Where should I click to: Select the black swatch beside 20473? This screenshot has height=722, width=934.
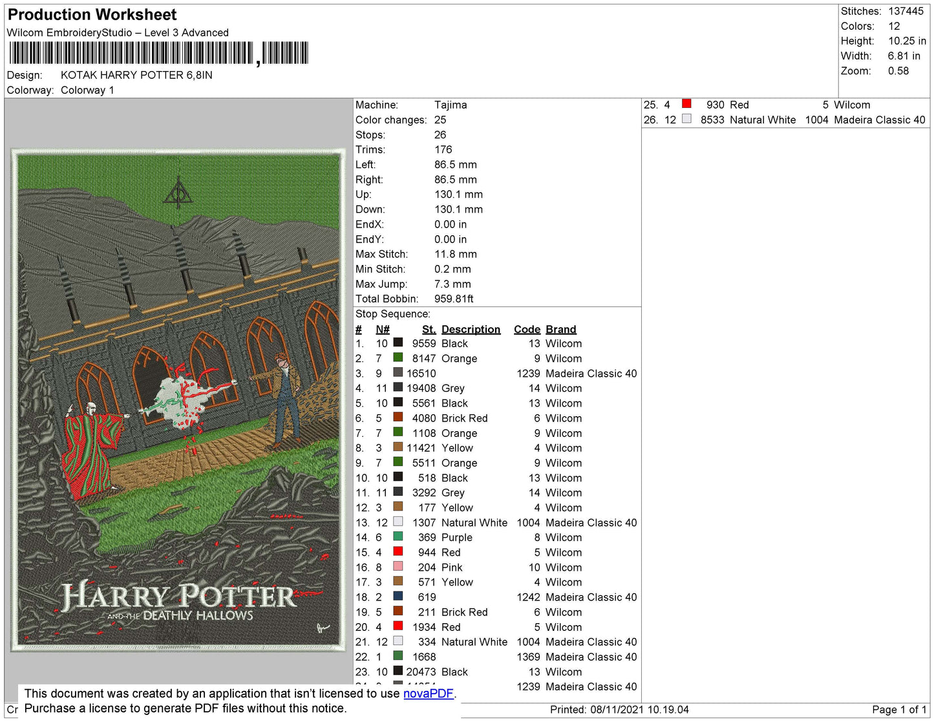click(398, 671)
